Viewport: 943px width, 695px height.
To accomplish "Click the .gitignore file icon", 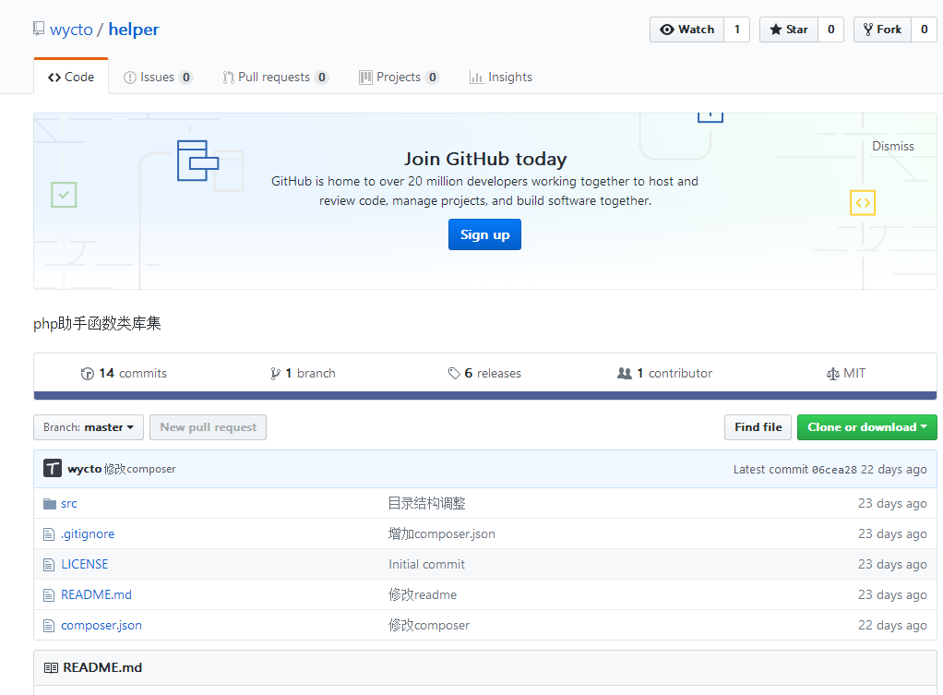I will tap(49, 533).
